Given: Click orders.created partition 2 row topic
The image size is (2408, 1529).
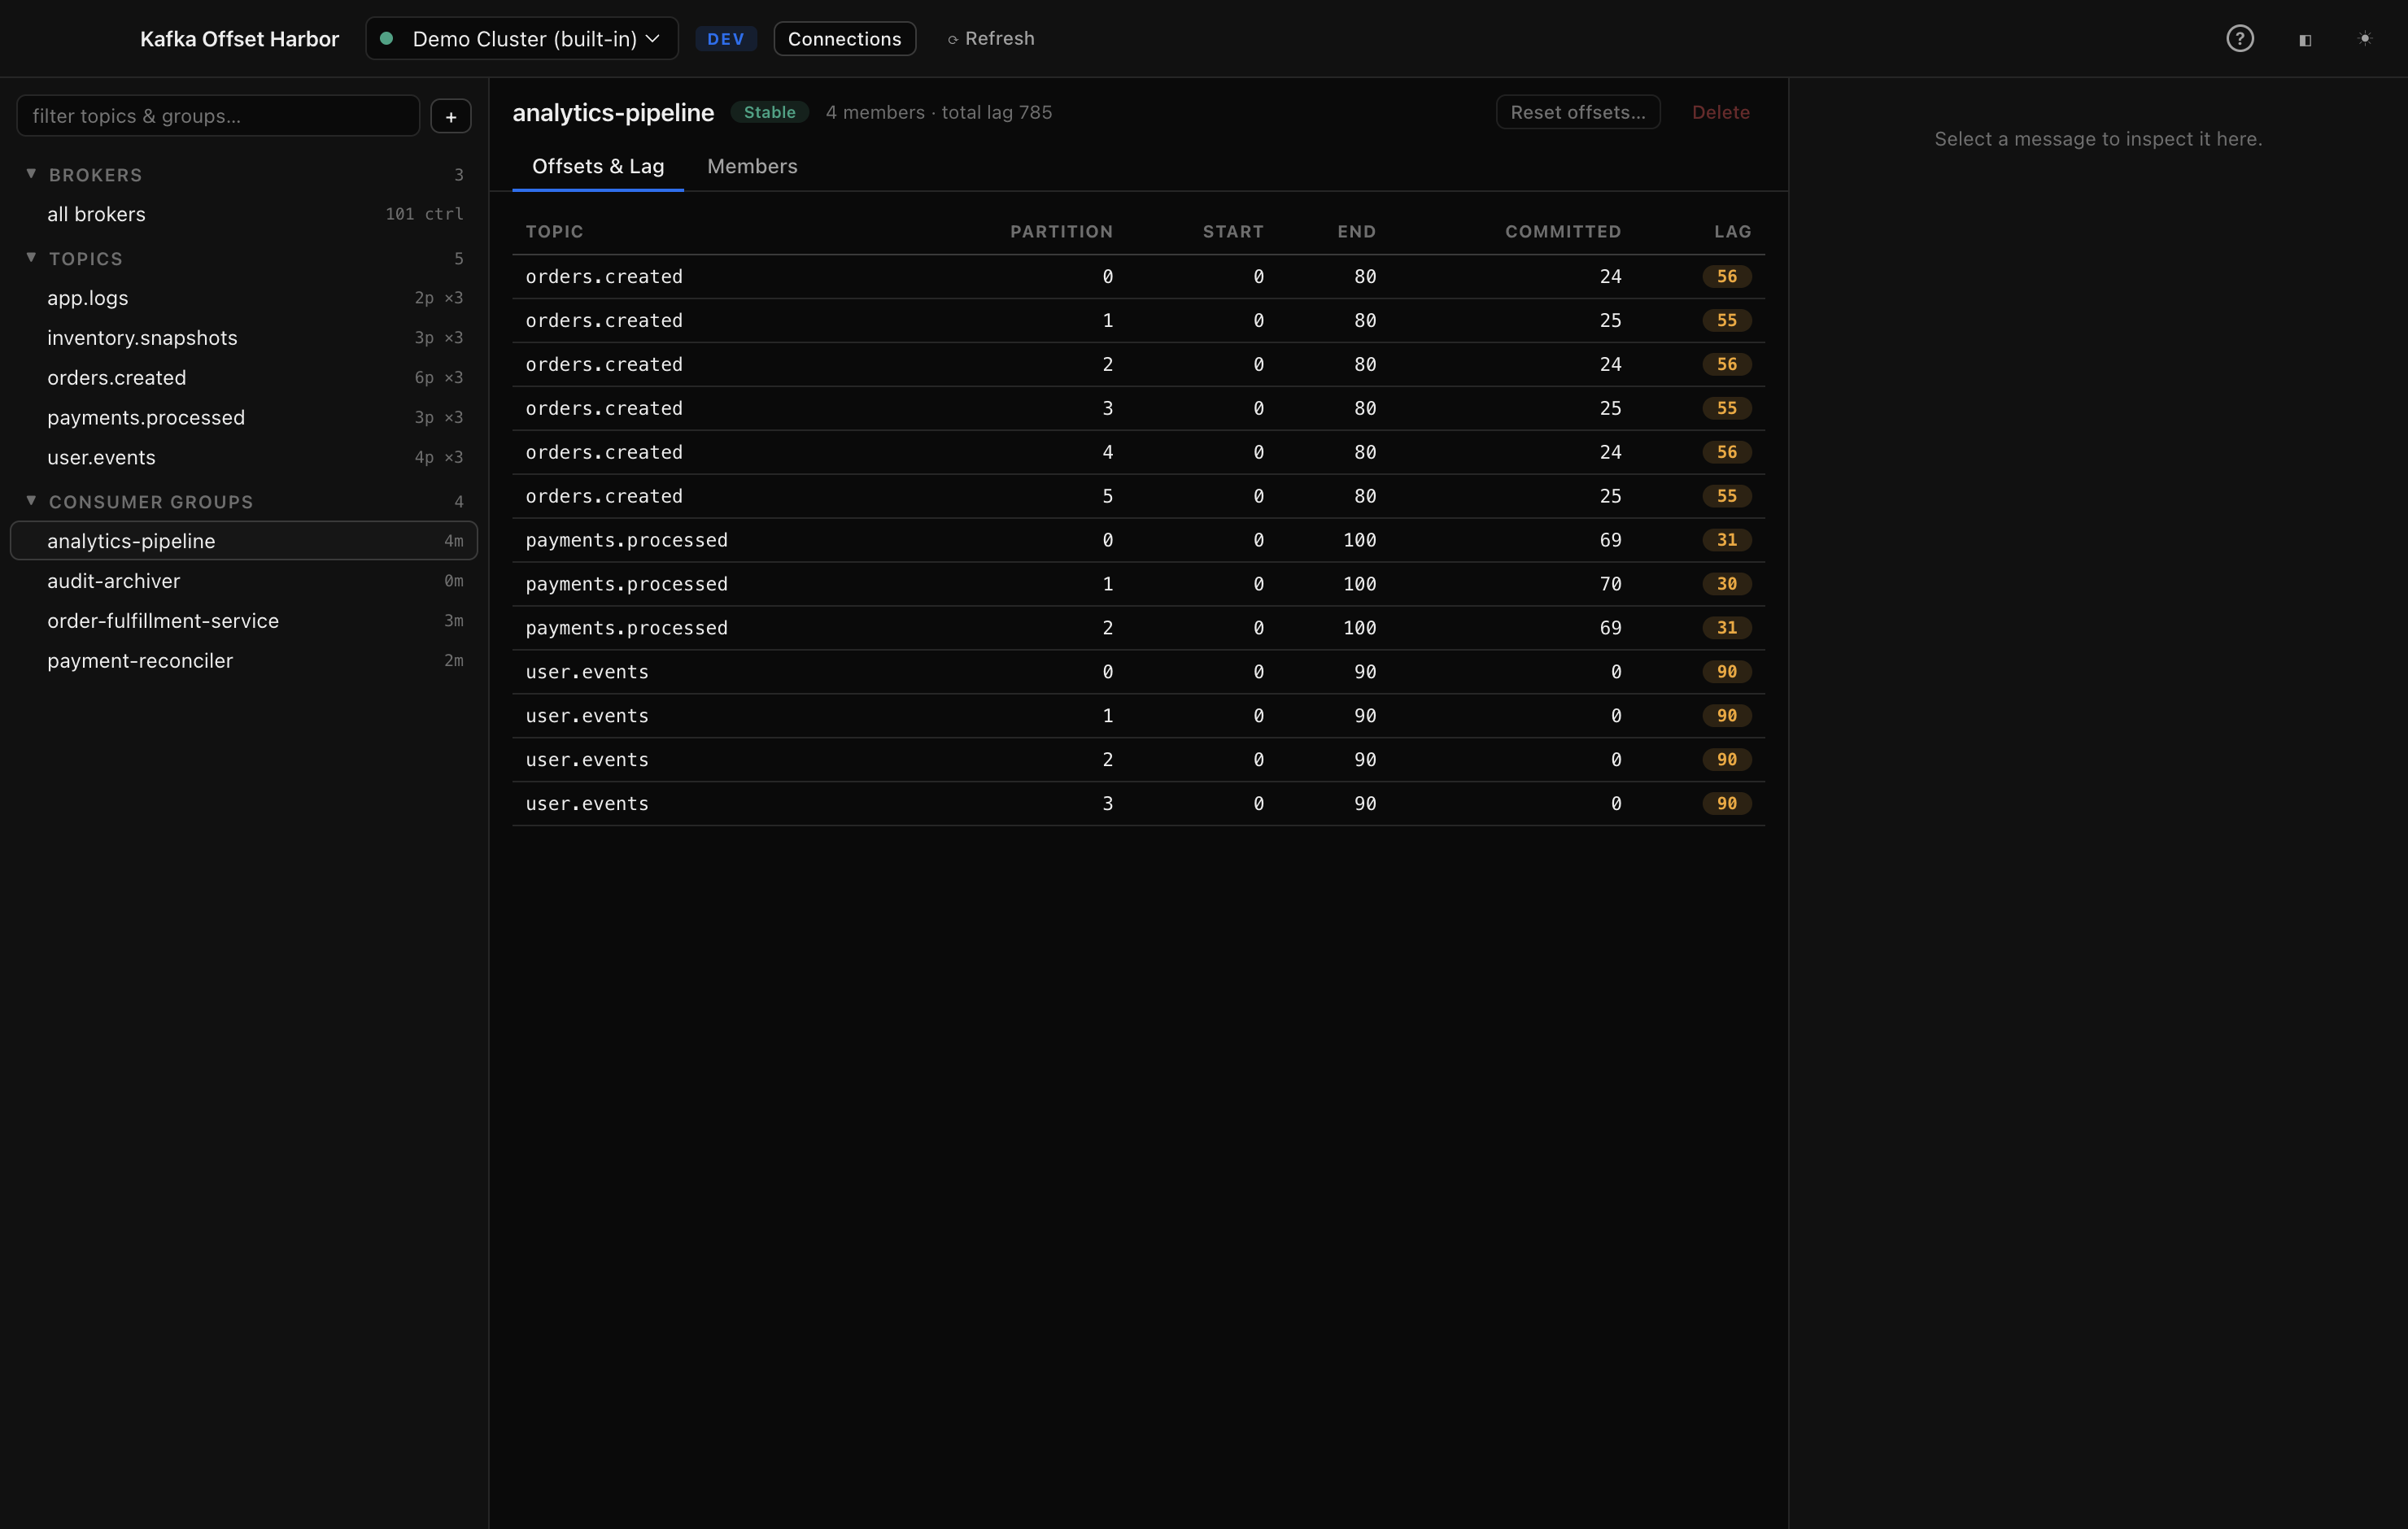Looking at the screenshot, I should (604, 365).
